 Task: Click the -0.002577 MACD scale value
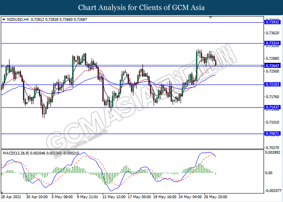coord(273,191)
